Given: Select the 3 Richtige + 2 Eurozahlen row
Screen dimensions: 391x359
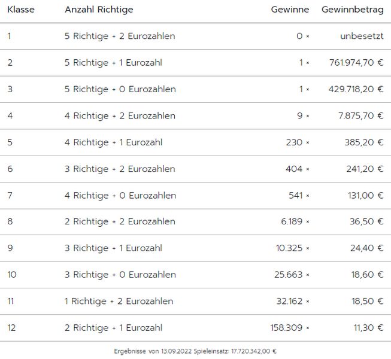Looking at the screenshot, I should pyautogui.click(x=120, y=169).
